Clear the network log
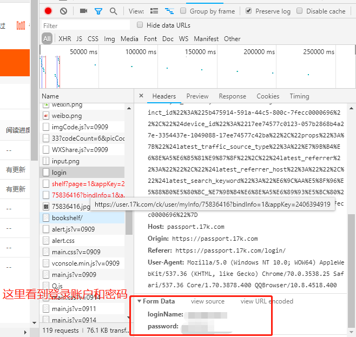 click(x=64, y=11)
